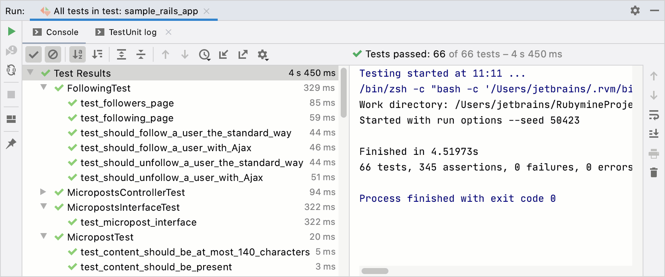
Task: Switch to the Console tab
Action: coord(56,32)
